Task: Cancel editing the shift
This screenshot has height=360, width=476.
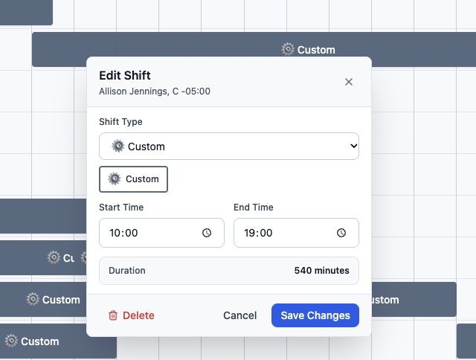Action: 239,315
